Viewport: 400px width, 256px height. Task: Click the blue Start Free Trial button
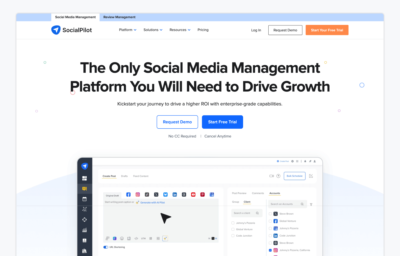click(222, 122)
